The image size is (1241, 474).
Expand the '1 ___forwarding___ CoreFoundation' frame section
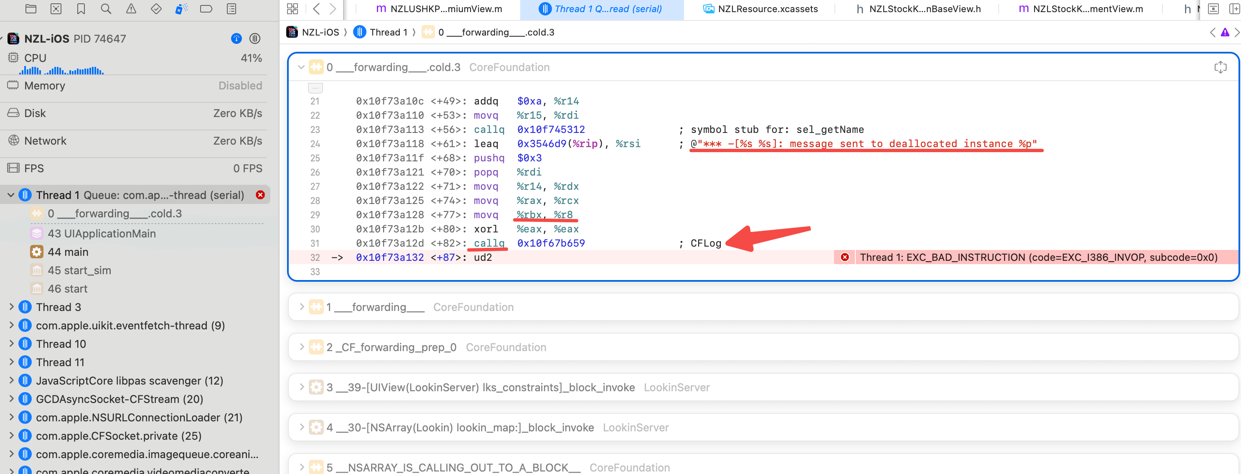pyautogui.click(x=301, y=306)
